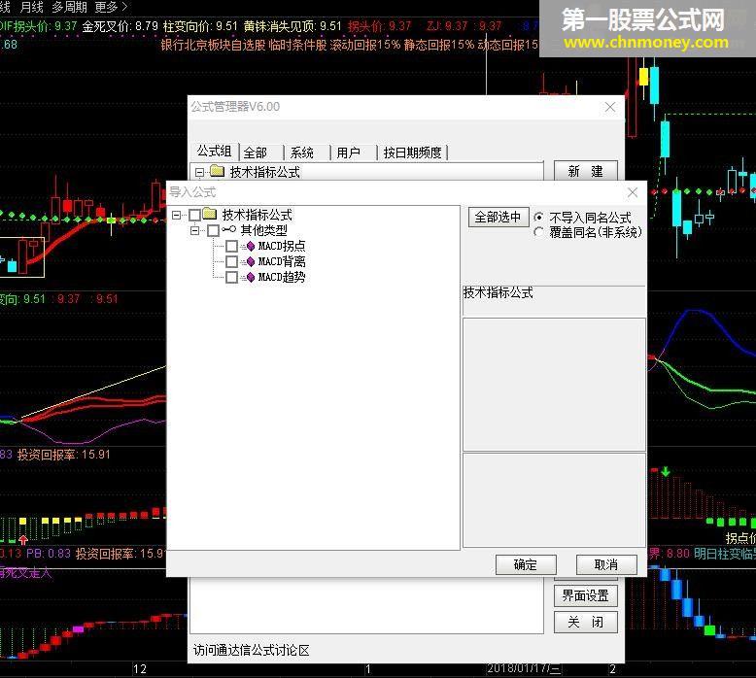This screenshot has height=678, width=756.
Task: Click the 全部选中 button
Action: (x=498, y=217)
